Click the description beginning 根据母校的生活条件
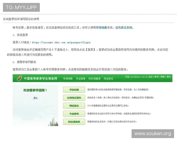 tap(112, 122)
